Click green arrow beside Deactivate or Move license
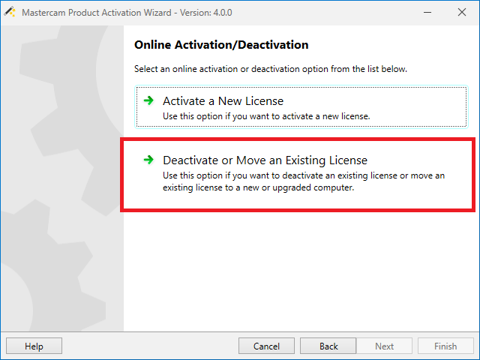This screenshot has width=480, height=360. point(148,160)
